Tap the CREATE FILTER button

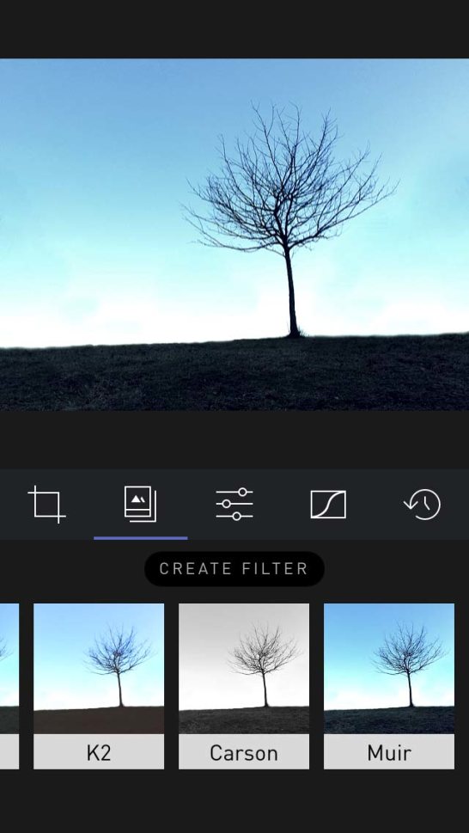234,568
